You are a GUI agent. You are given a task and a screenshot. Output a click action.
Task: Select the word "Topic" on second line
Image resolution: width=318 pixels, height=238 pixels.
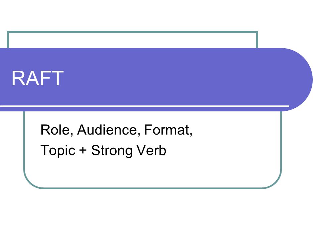coord(58,151)
